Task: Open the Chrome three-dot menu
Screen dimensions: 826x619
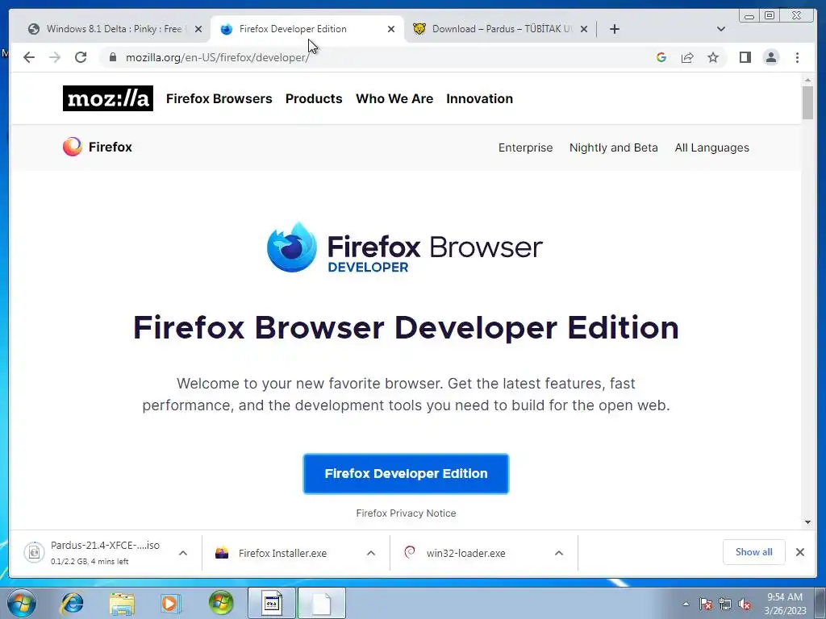Action: point(797,57)
